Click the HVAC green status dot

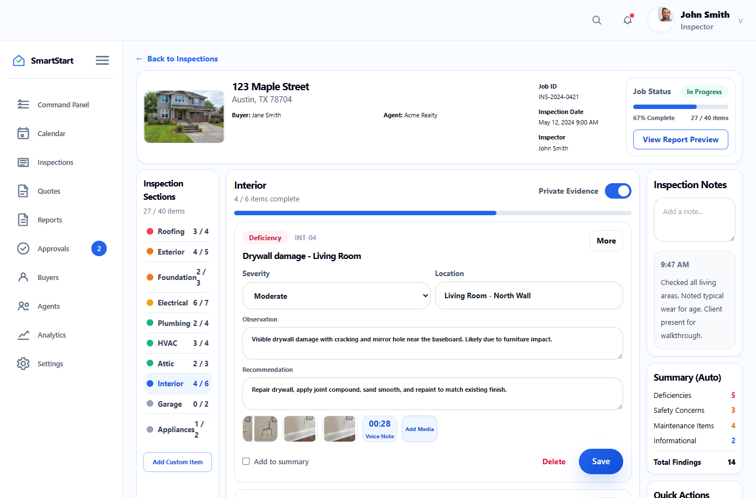(x=150, y=343)
